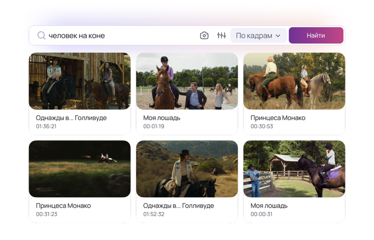The height and width of the screenshot is (240, 374).
Task: Open rider by fence thumbnail at 00:00:31
Action: pyautogui.click(x=294, y=169)
